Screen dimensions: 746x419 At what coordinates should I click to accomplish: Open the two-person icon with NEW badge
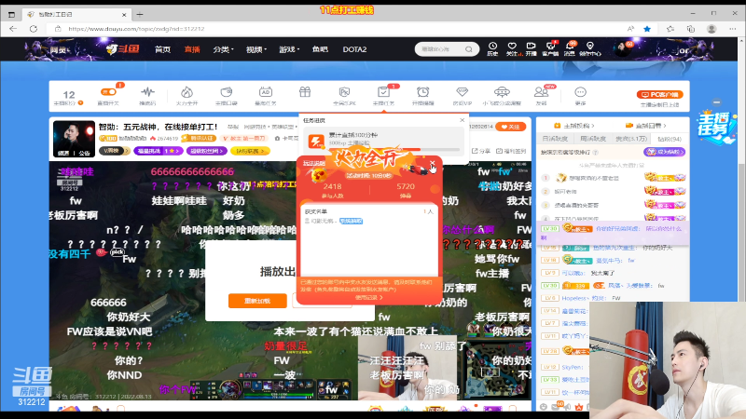[x=541, y=92]
